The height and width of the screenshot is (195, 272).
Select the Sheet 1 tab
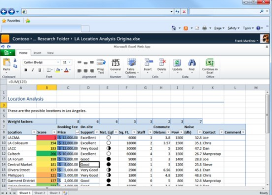click(25, 193)
